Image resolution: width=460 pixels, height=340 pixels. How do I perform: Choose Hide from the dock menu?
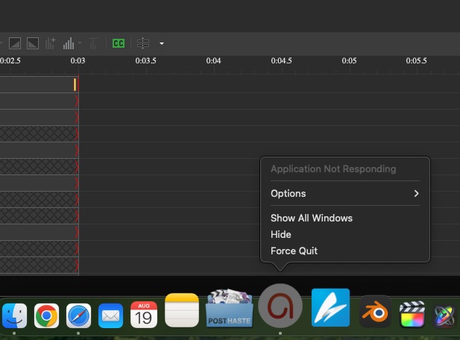pos(281,234)
